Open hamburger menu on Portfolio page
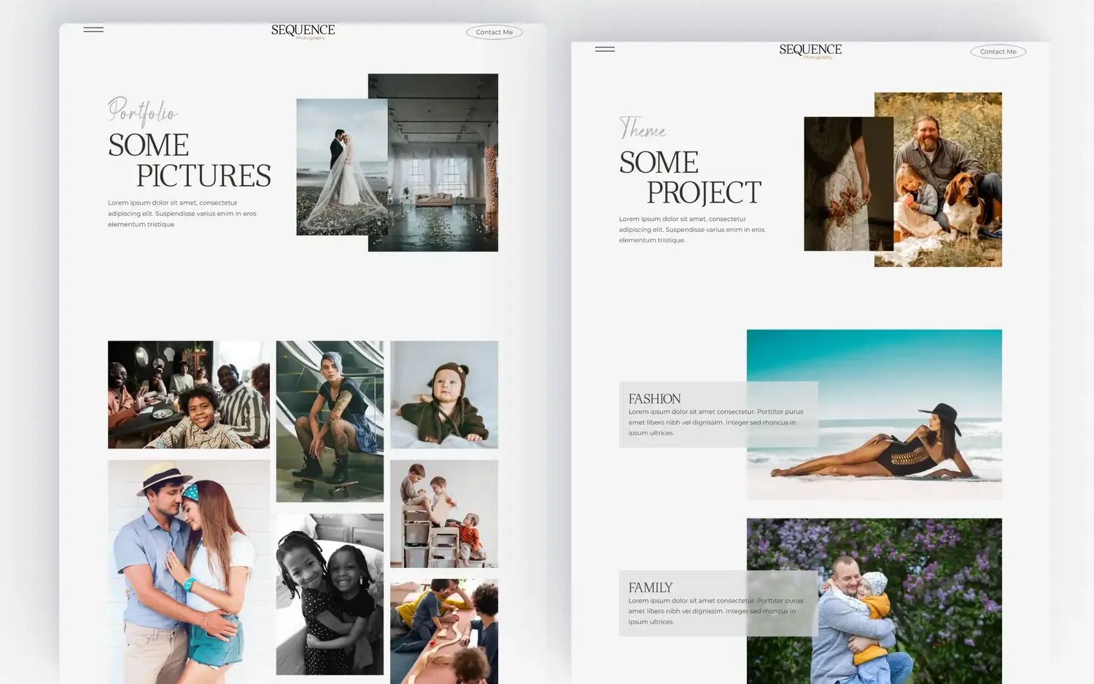Viewport: 1094px width, 684px height. tap(93, 30)
